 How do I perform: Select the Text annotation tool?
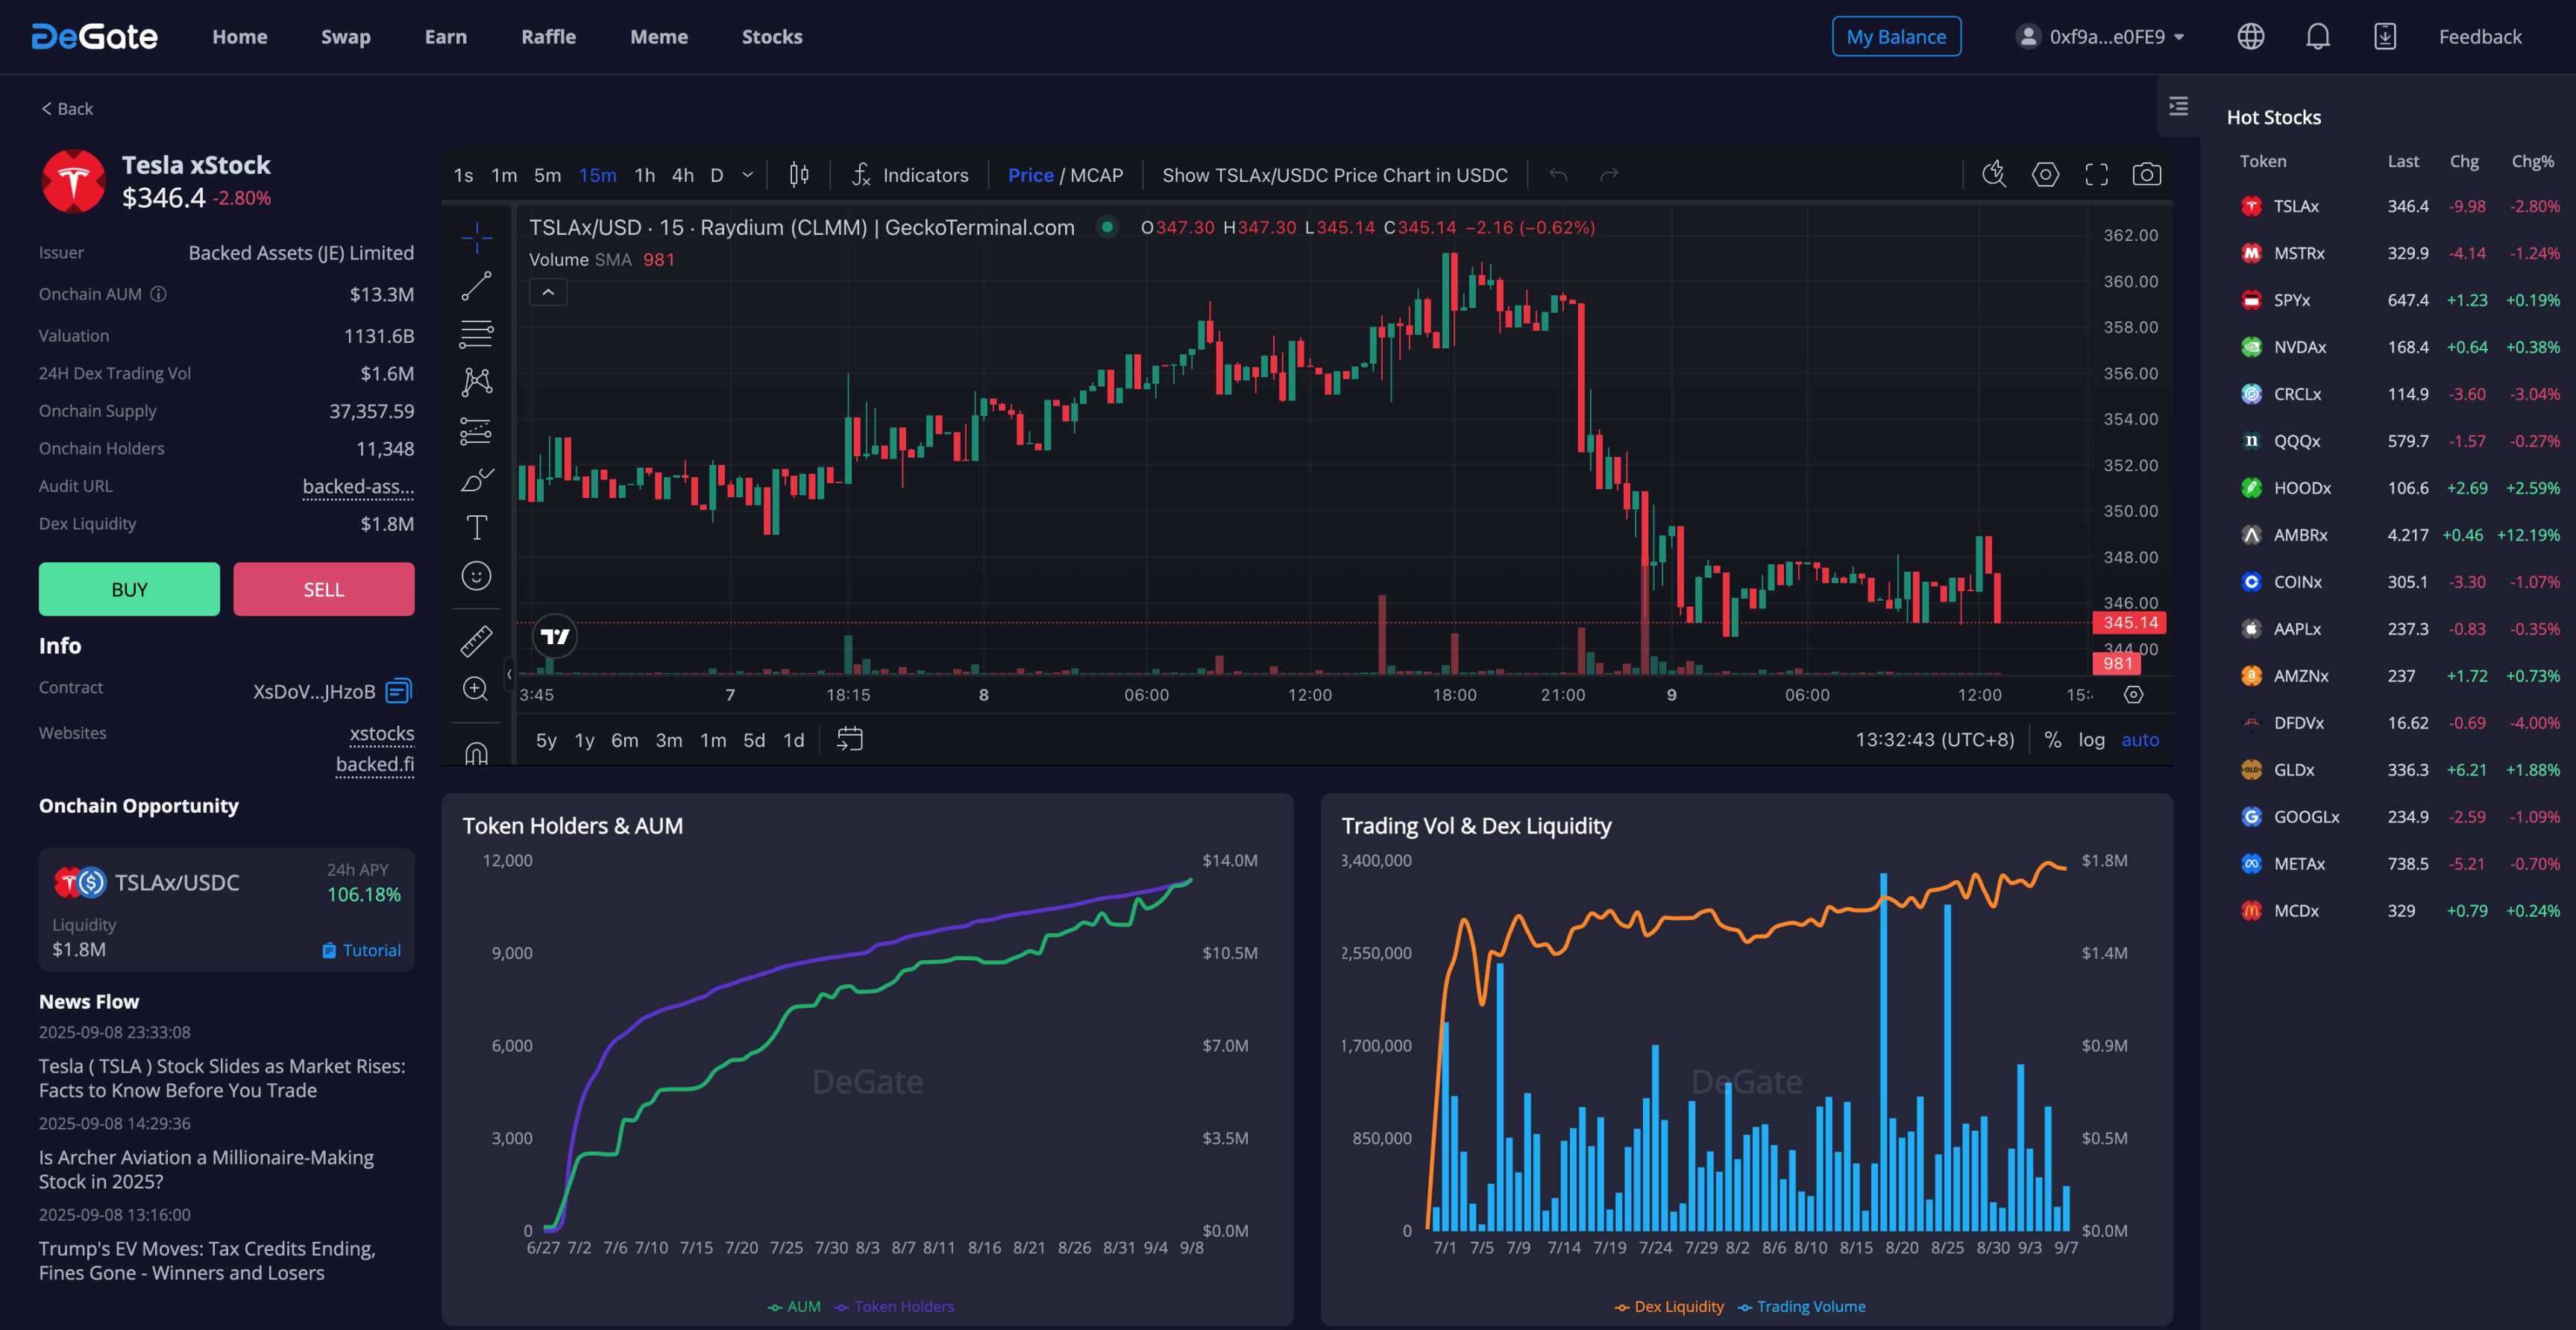(x=476, y=528)
